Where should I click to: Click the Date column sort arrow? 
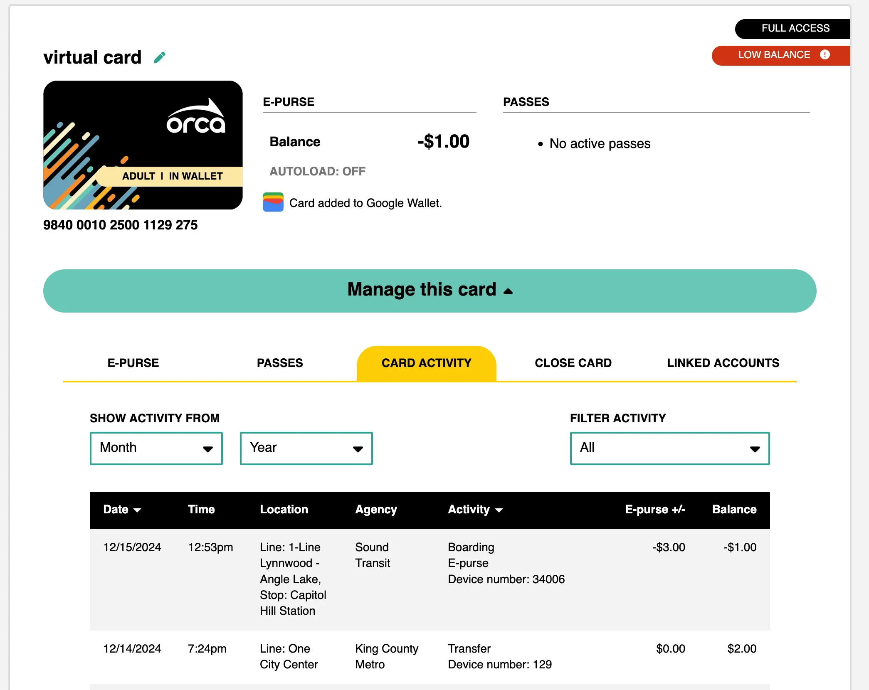pyautogui.click(x=137, y=510)
